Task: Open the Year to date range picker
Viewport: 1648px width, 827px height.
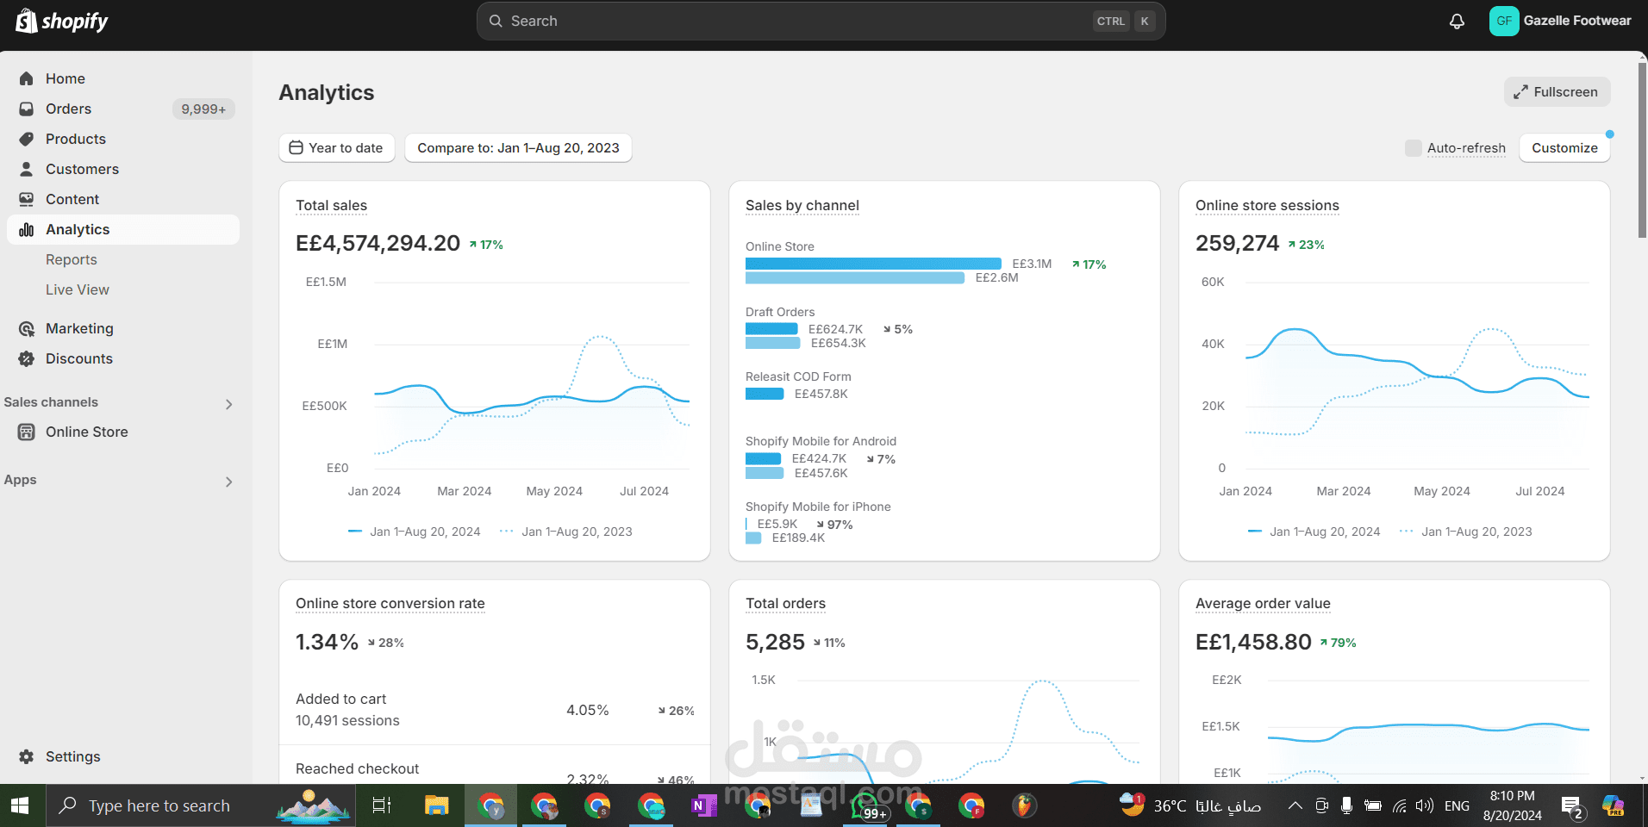Action: [337, 148]
